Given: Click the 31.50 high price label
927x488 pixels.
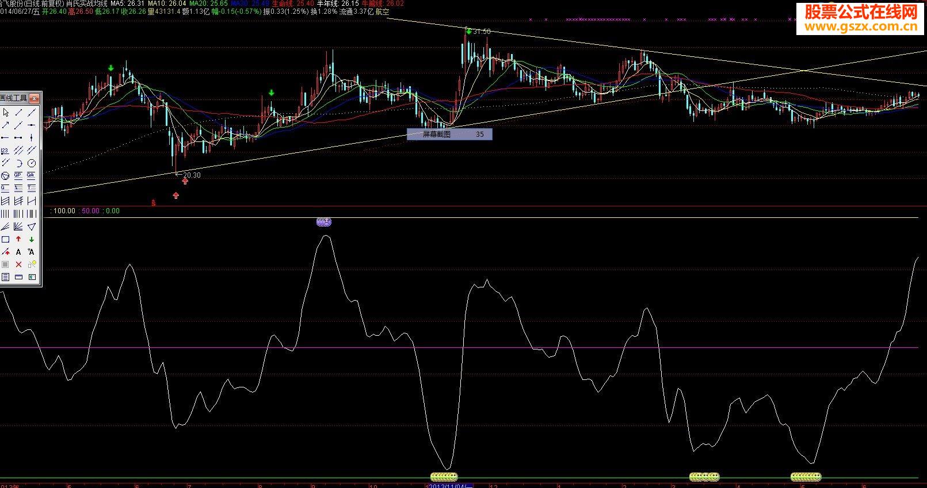Looking at the screenshot, I should [x=482, y=32].
